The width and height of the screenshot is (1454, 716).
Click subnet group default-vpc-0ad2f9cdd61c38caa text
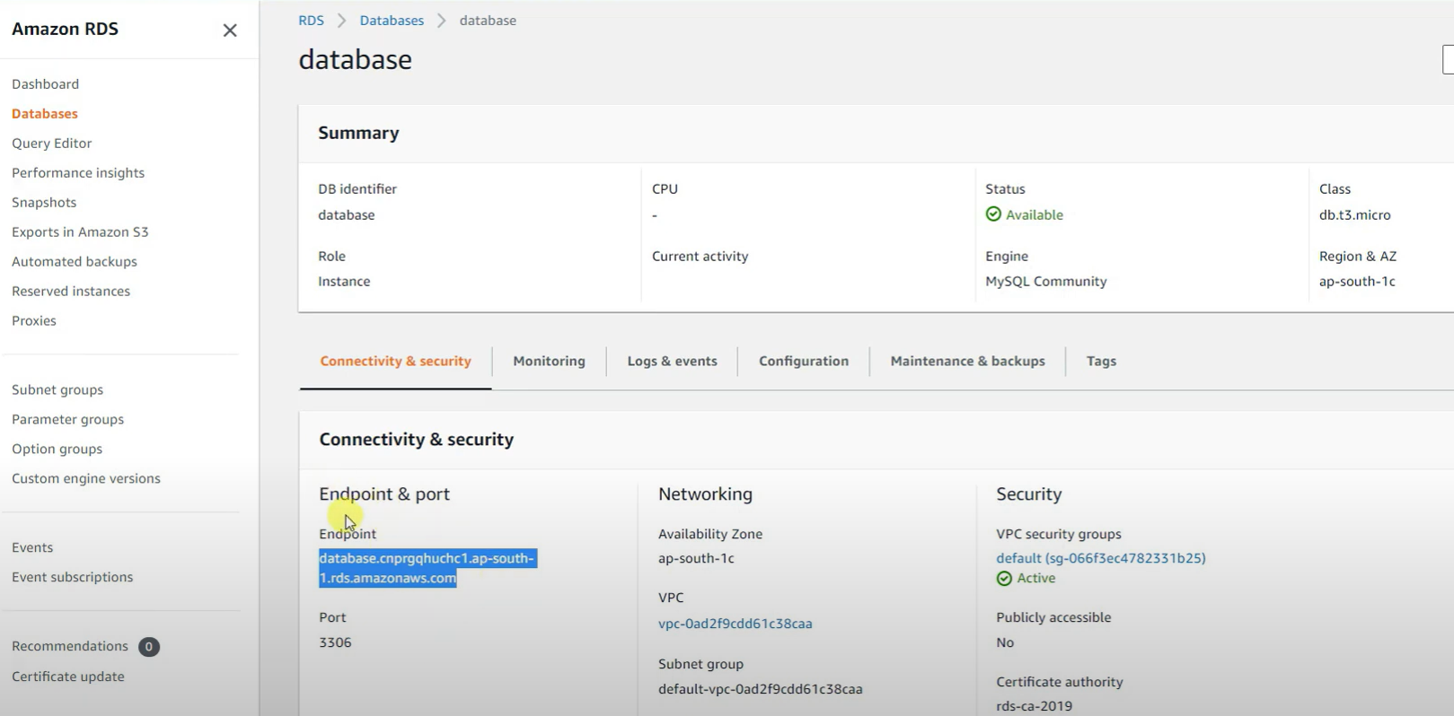(x=760, y=690)
